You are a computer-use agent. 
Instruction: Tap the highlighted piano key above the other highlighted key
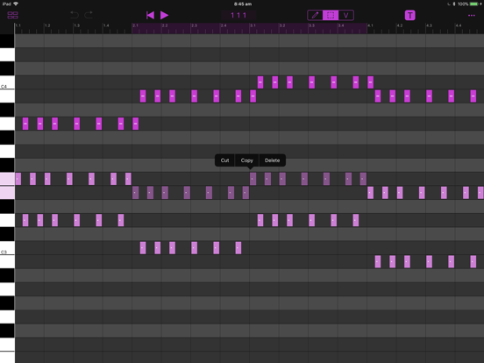(7, 179)
